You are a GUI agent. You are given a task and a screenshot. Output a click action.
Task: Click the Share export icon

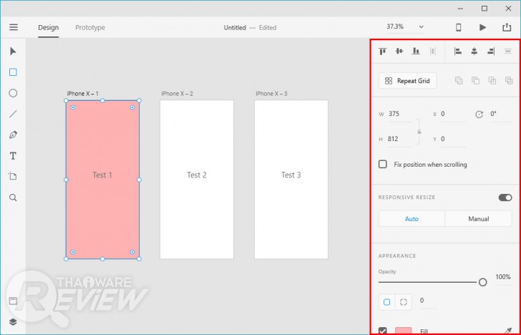pos(507,27)
